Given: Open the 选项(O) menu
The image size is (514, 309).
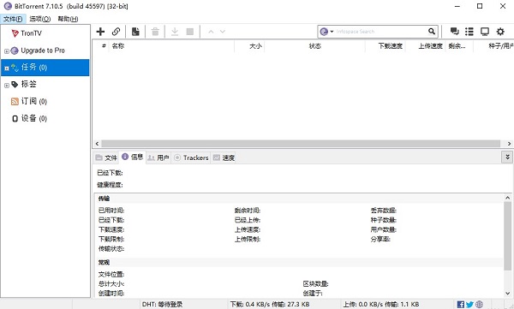Looking at the screenshot, I should tap(40, 19).
